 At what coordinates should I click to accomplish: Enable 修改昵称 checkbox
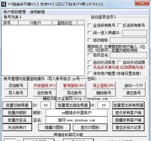[x=90, y=40]
